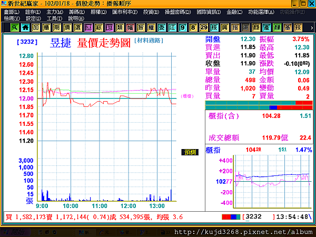
Task: Click the cyan 9 toolbar icon
Action: 182,27
